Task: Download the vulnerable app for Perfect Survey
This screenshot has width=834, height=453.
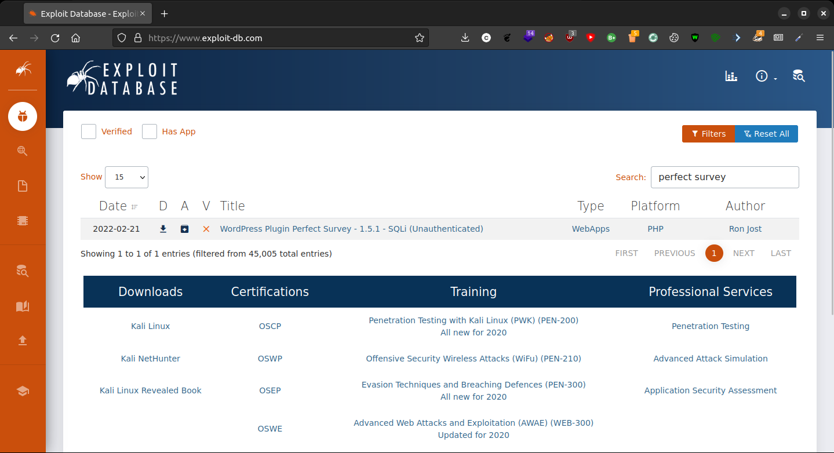Action: click(184, 229)
